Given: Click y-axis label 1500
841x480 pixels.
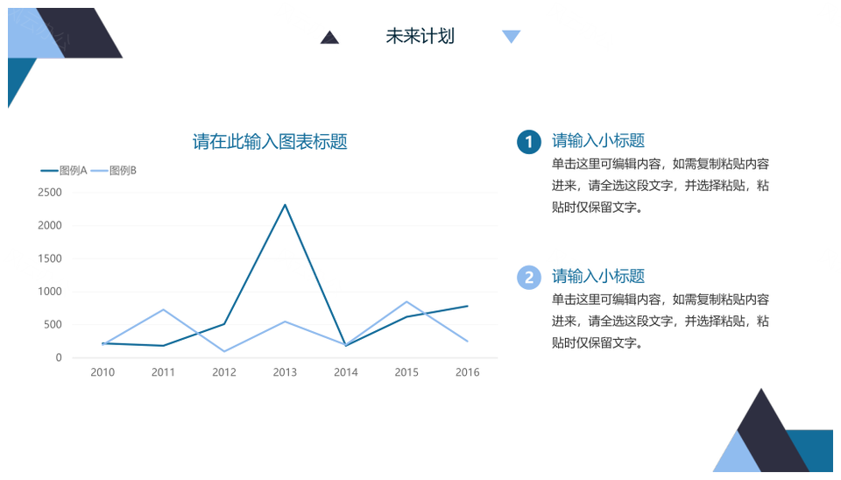Looking at the screenshot, I should (50, 258).
